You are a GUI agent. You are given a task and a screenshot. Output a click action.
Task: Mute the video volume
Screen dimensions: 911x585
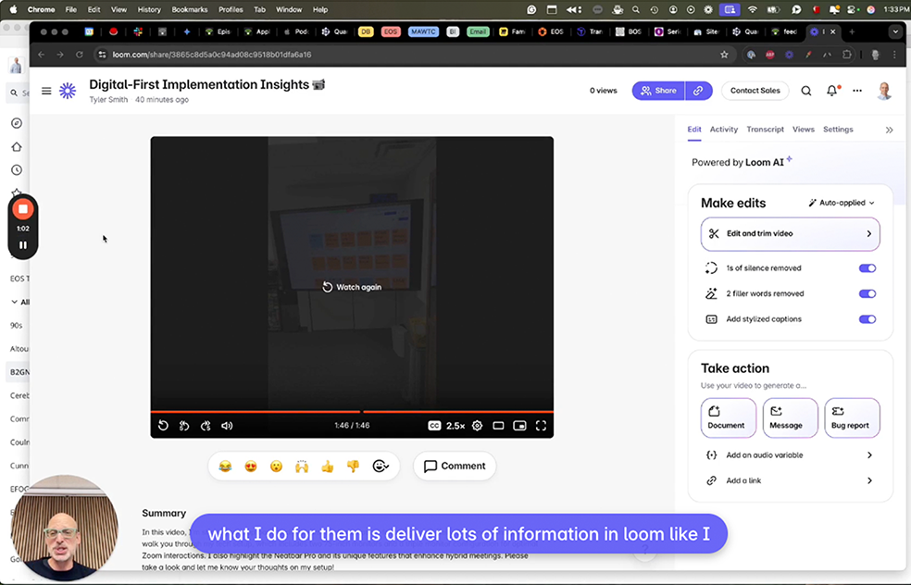tap(227, 426)
